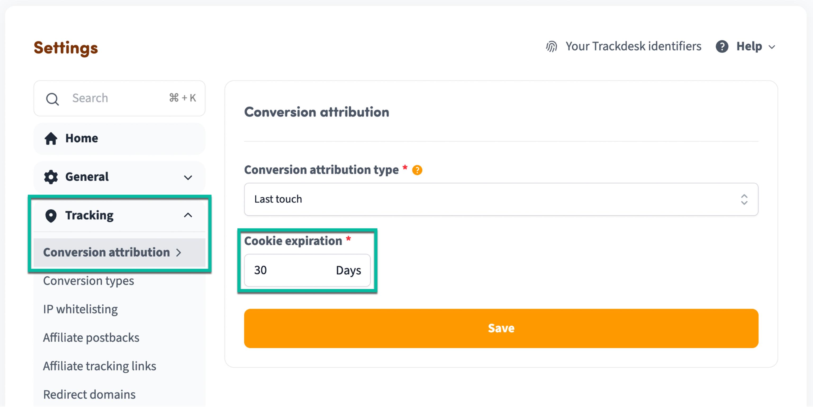Click the arrow next to Conversion attribution
The height and width of the screenshot is (407, 813).
click(179, 252)
